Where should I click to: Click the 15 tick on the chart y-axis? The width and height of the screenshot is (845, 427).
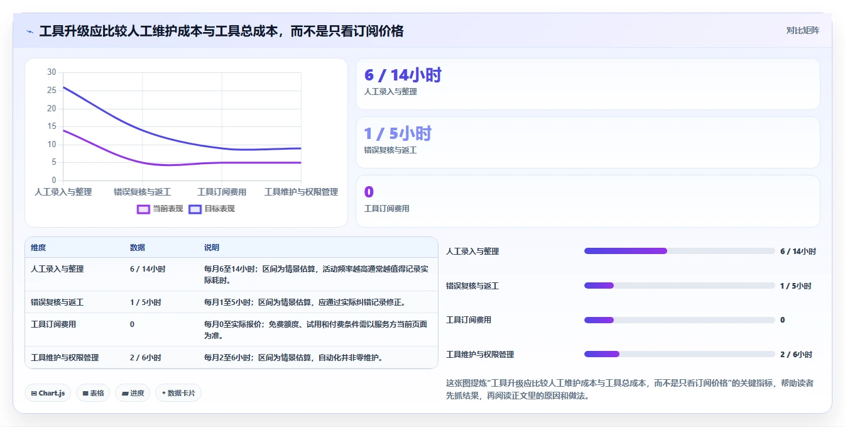tap(52, 126)
